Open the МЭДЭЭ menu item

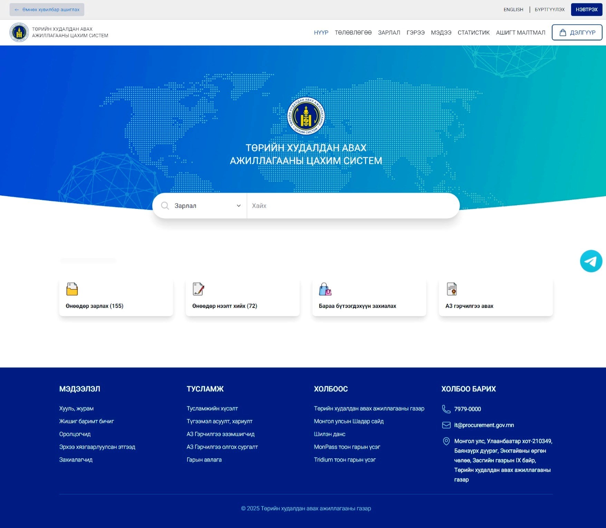pyautogui.click(x=441, y=32)
